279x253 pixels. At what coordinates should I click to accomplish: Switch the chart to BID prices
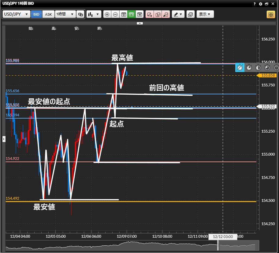(x=36, y=14)
